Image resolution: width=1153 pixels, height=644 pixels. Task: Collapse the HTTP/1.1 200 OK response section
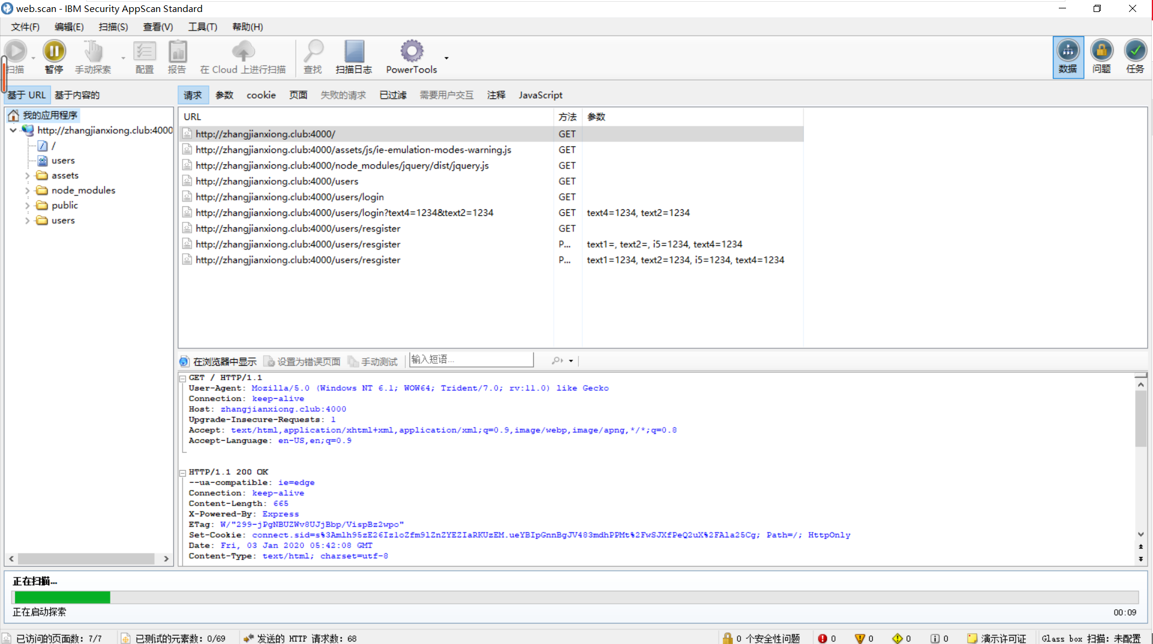[182, 473]
